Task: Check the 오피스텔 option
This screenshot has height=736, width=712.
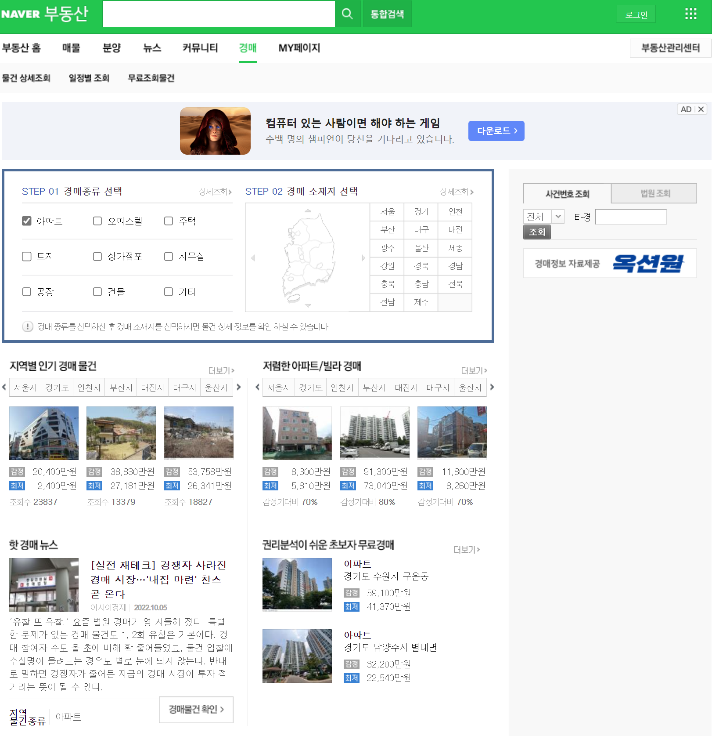Action: [x=97, y=221]
